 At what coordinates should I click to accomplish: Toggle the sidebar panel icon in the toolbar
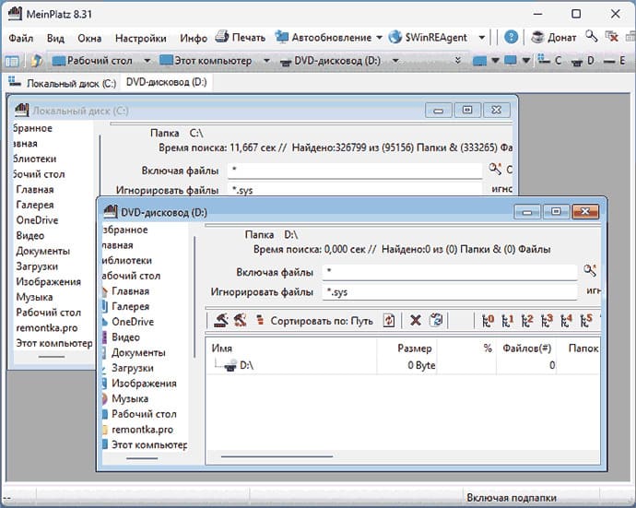click(12, 61)
